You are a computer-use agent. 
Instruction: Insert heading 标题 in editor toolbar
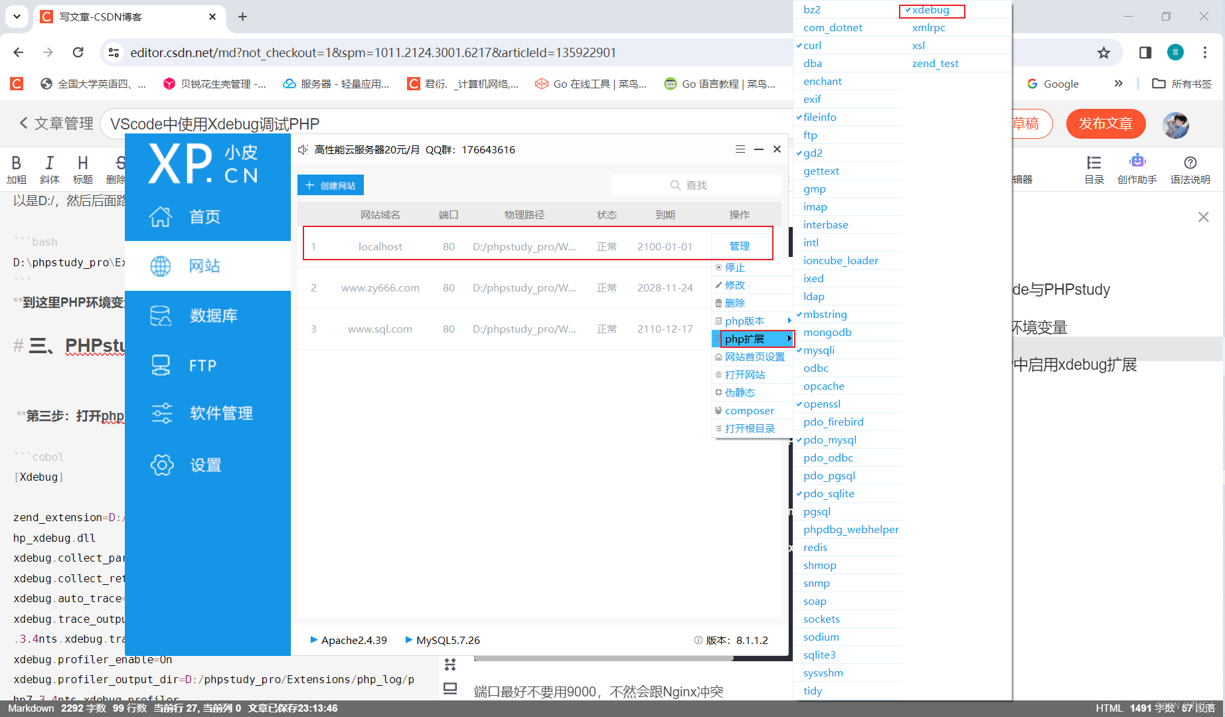coord(83,169)
